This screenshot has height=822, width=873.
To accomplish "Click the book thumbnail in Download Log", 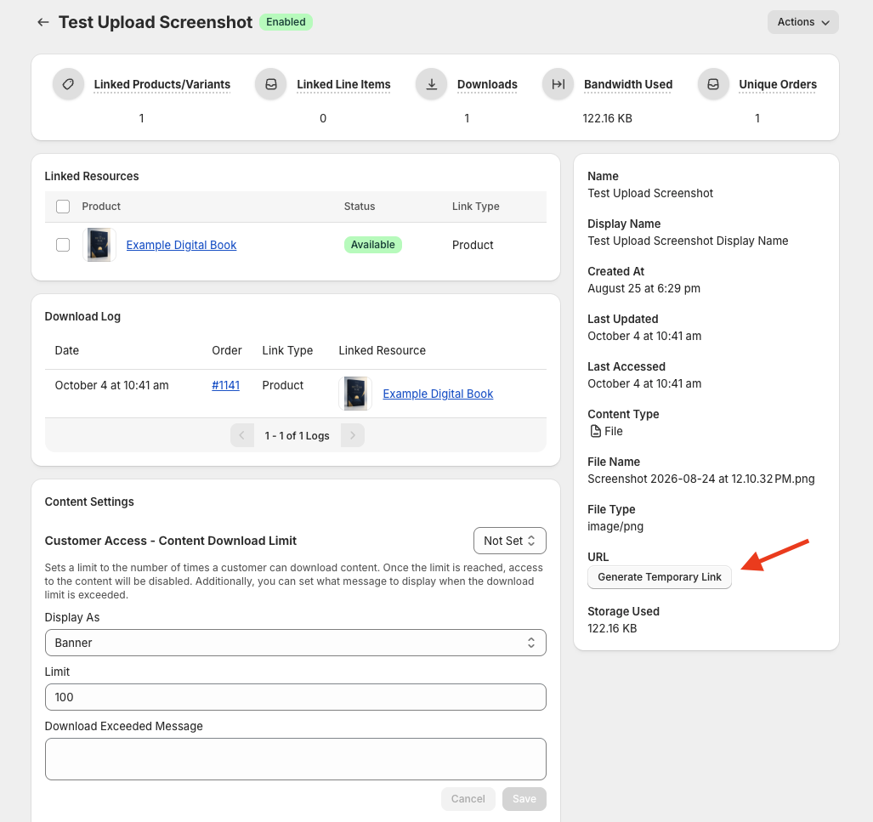I will pyautogui.click(x=355, y=394).
